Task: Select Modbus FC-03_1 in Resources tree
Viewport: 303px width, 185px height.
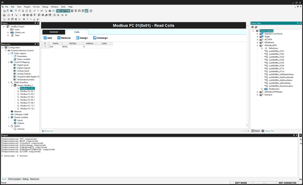Action: (x=28, y=94)
